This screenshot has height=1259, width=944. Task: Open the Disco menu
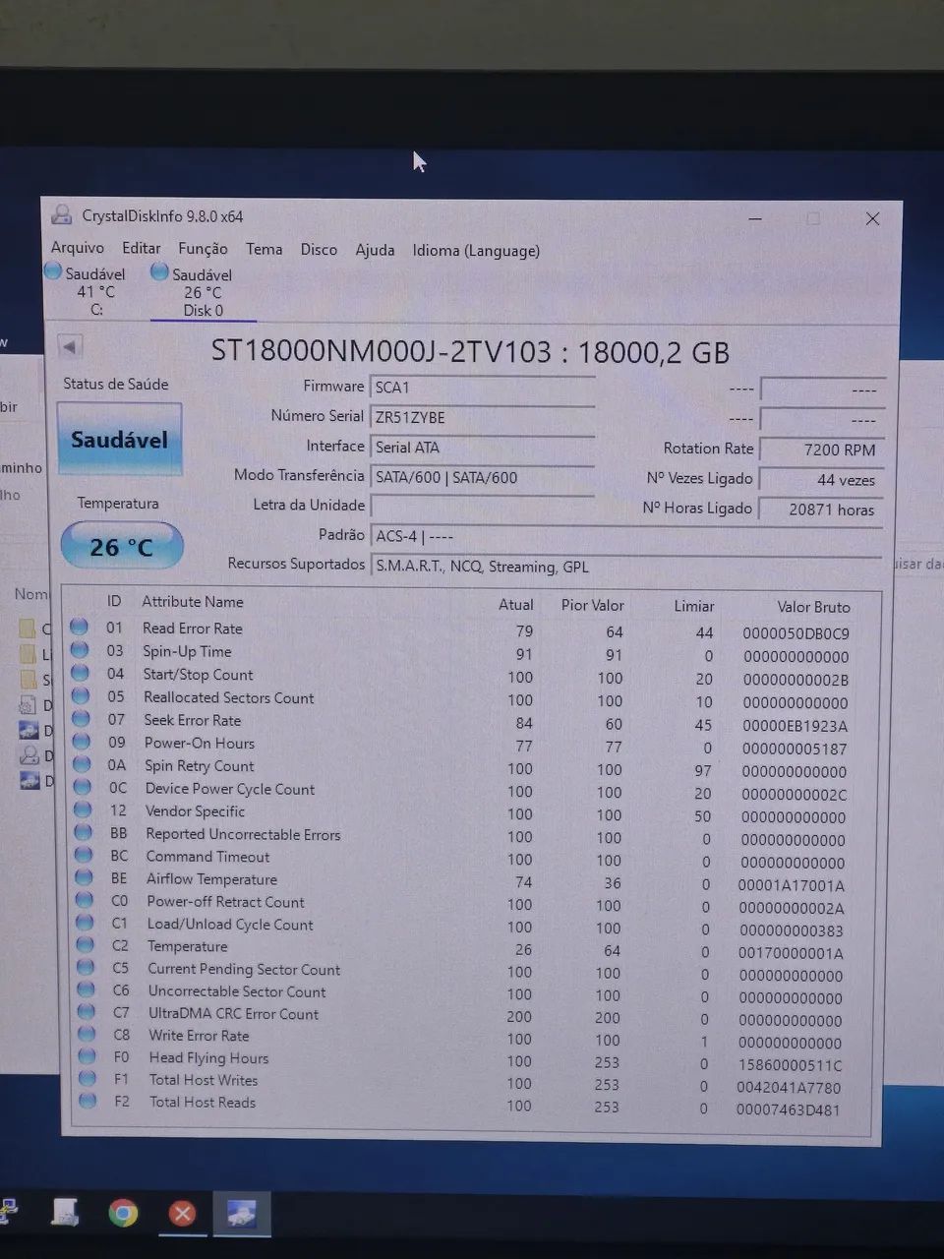pyautogui.click(x=319, y=250)
